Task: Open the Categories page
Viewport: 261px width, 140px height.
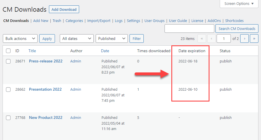Action: (74, 21)
